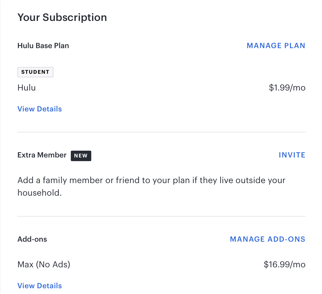Click the $1.99/mo price
Screen dimensions: 322x294
point(287,88)
